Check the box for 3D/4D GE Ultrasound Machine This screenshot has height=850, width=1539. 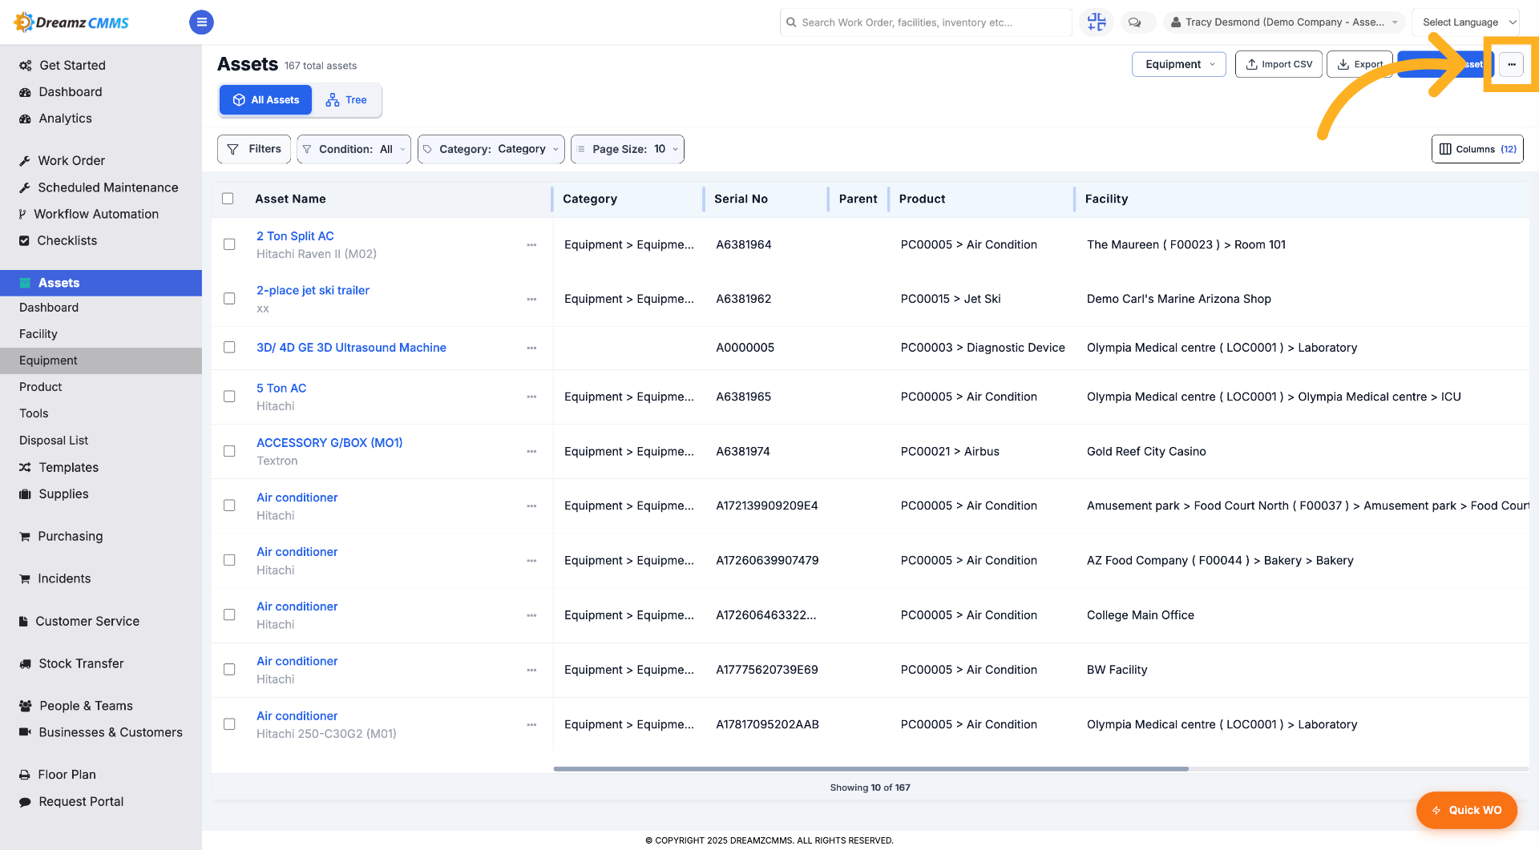[229, 348]
